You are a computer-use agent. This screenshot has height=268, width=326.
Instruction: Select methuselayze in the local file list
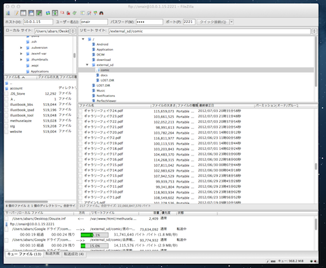tap(20, 121)
